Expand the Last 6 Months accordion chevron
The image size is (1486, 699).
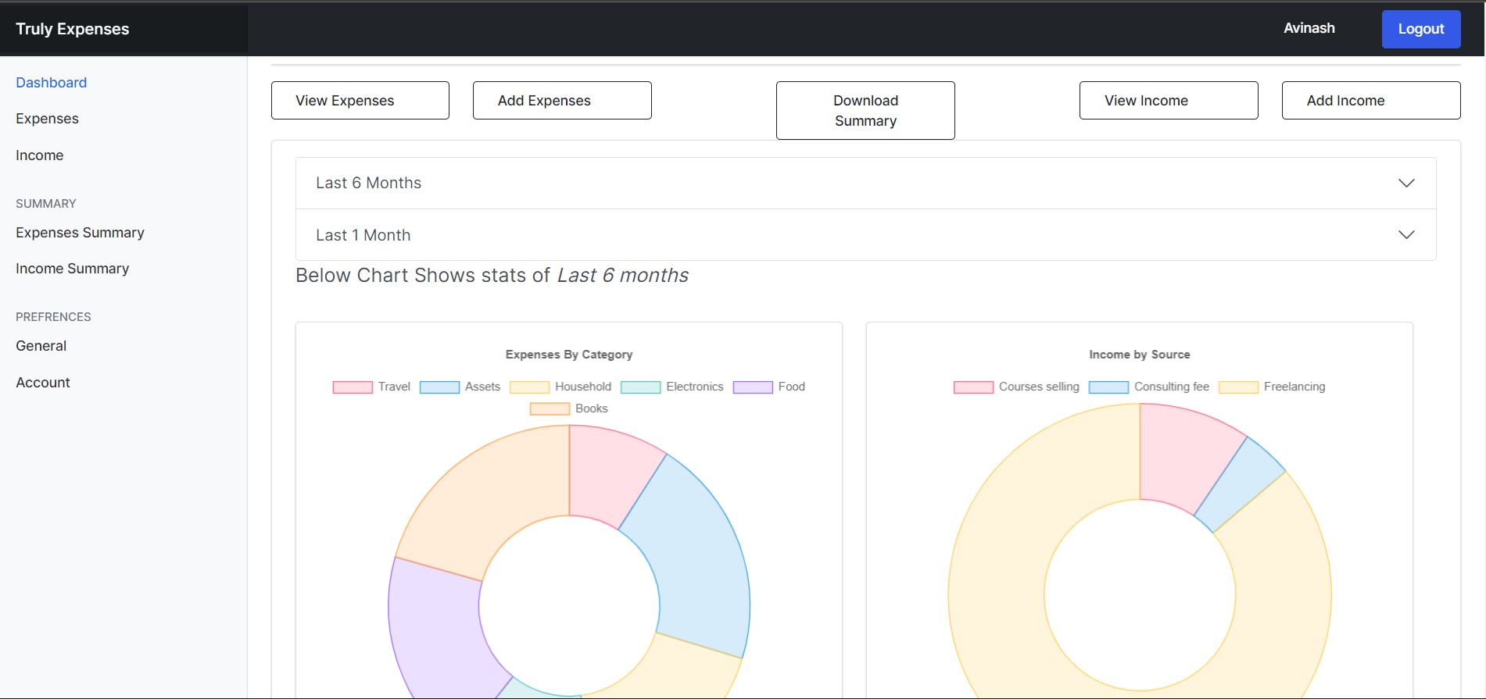[1405, 184]
